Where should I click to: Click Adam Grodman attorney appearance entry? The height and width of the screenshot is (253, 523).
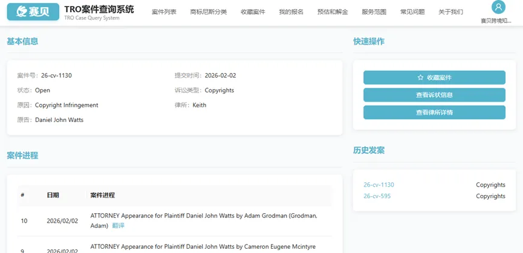[204, 221]
